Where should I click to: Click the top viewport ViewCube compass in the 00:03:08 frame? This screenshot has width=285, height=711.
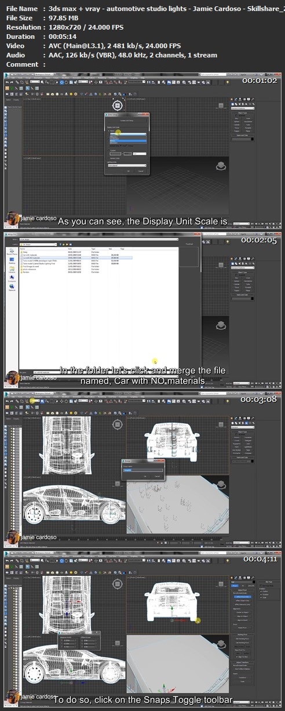117,425
